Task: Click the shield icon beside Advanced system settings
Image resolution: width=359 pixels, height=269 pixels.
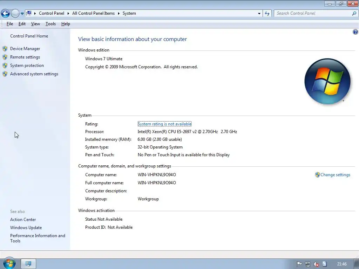Action: coord(5,74)
